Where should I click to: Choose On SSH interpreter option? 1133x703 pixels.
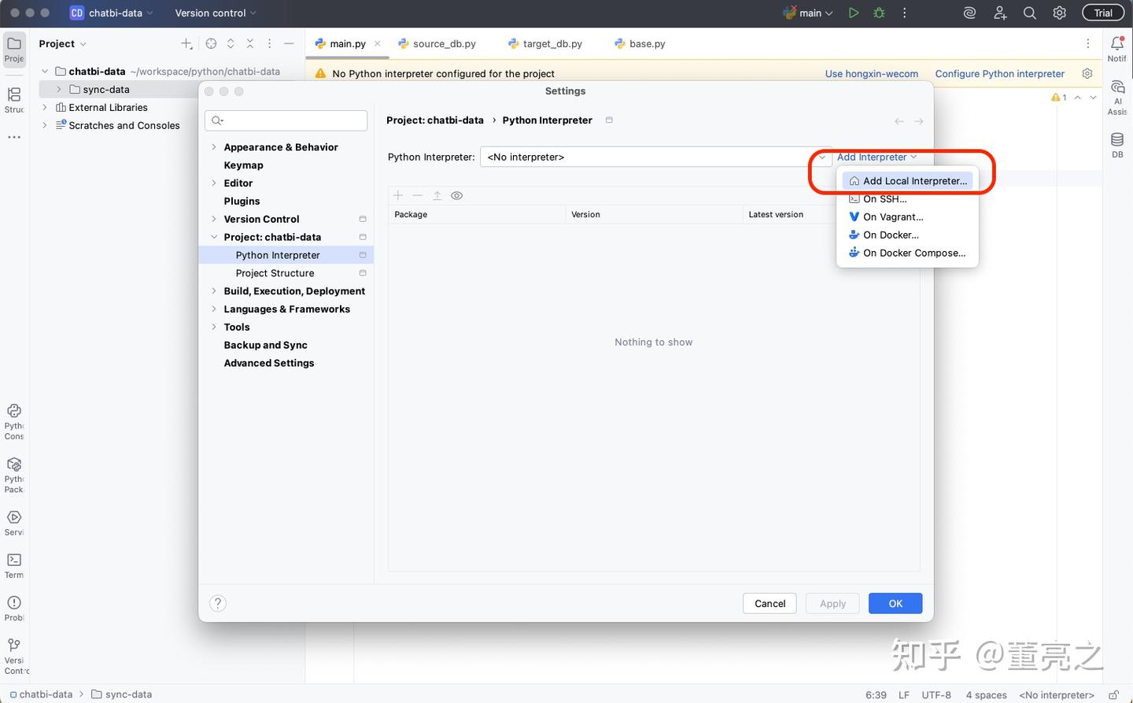(907, 199)
